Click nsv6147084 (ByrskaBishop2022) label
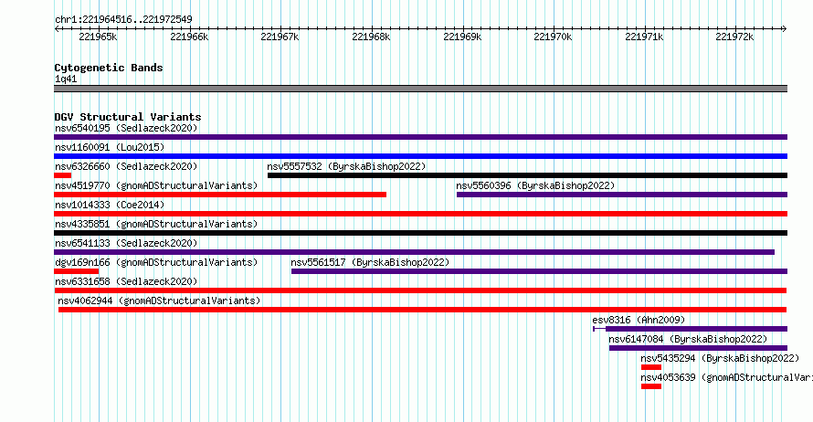 point(688,339)
